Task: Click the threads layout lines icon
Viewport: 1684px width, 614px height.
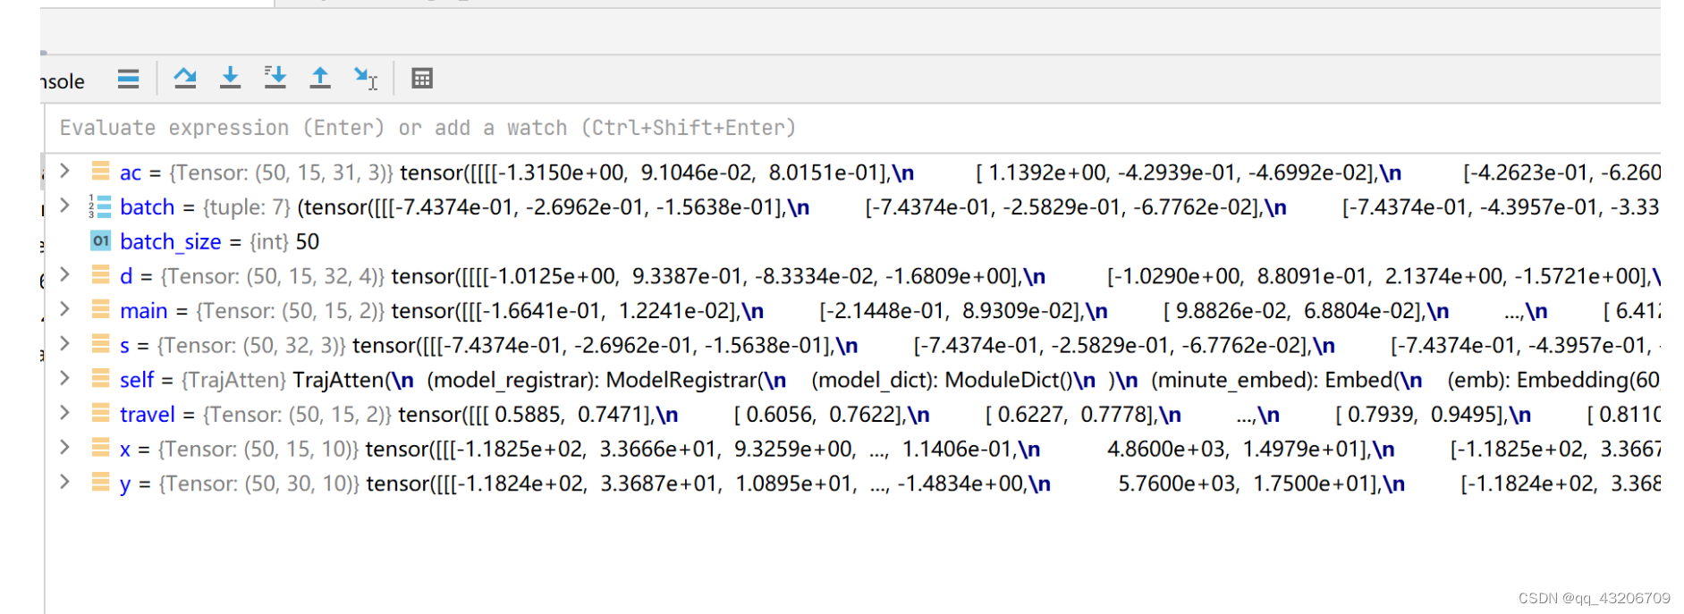Action: tap(128, 79)
